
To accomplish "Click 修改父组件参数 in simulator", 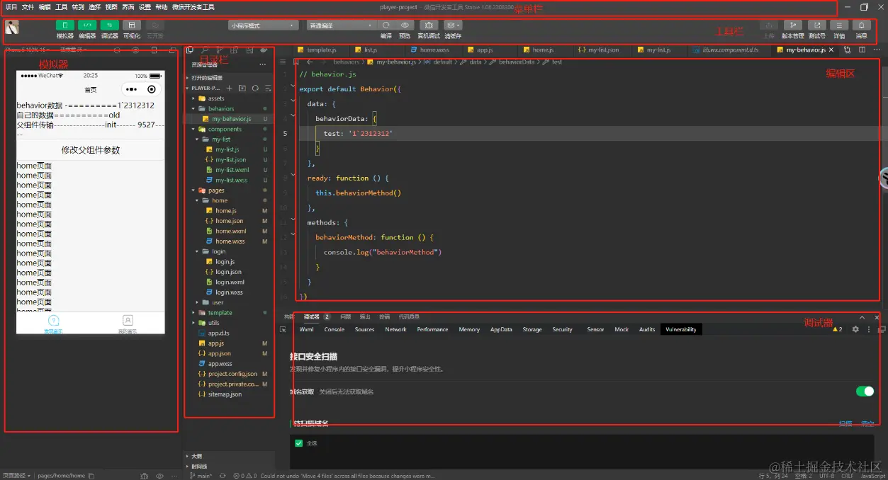I will coord(91,150).
